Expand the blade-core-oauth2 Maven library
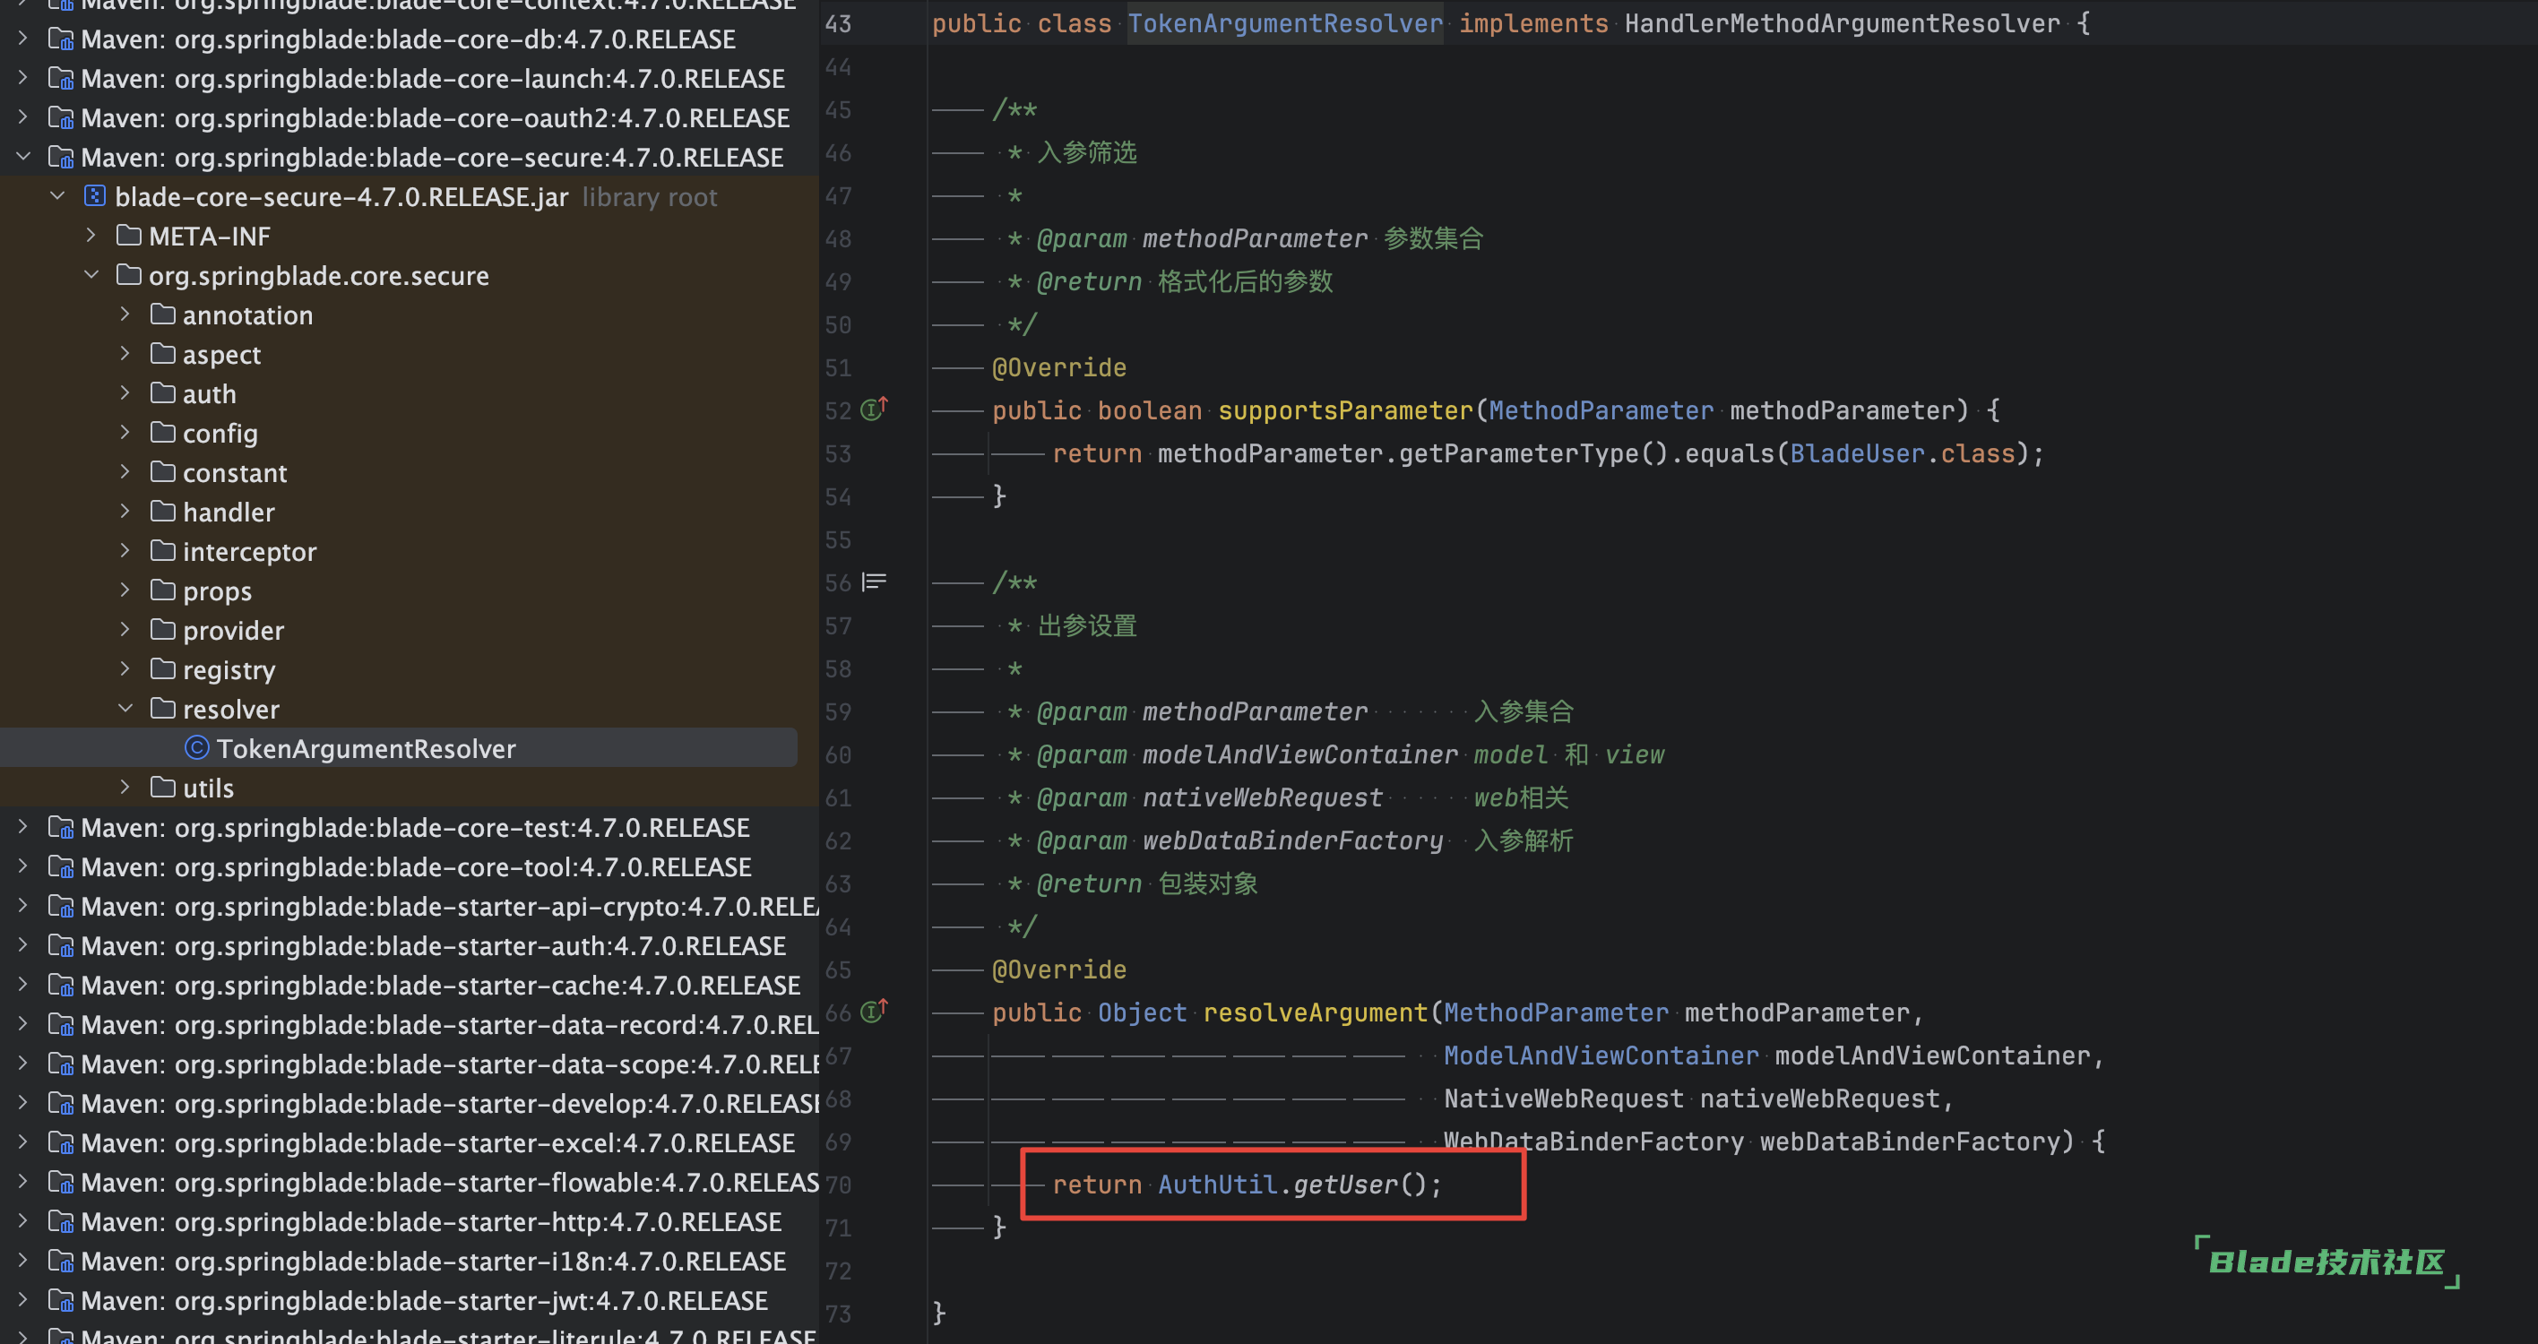Image resolution: width=2538 pixels, height=1344 pixels. coord(23,117)
